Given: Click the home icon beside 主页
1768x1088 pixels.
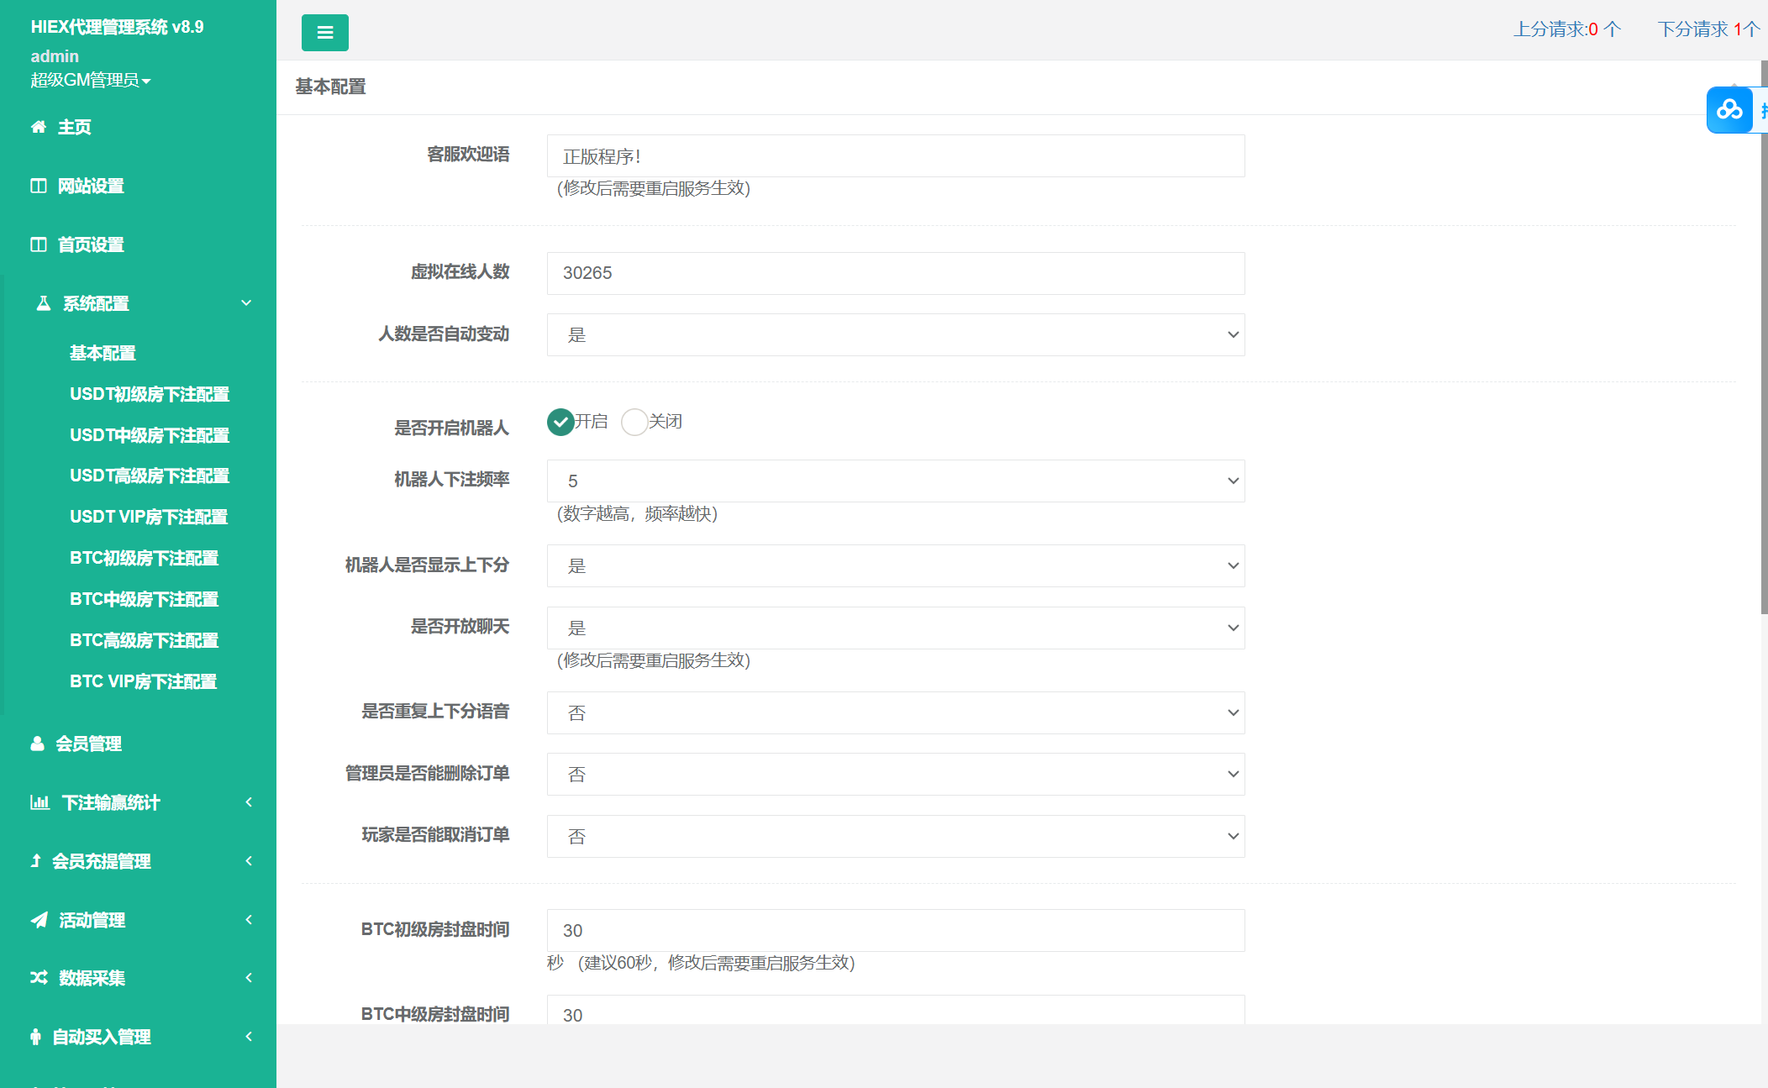Looking at the screenshot, I should click(39, 127).
